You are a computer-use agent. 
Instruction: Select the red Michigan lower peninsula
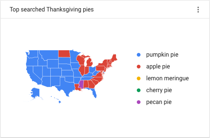tap(89, 63)
